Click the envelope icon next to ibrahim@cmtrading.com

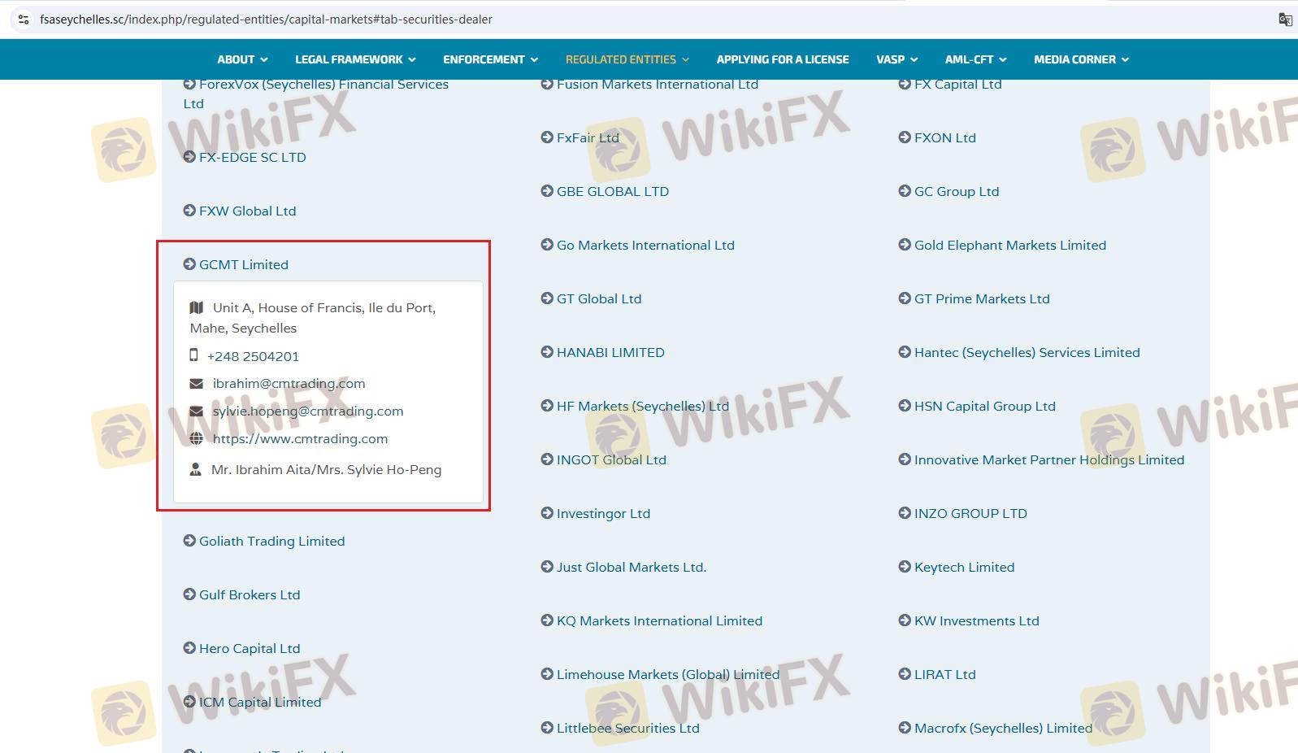coord(196,384)
